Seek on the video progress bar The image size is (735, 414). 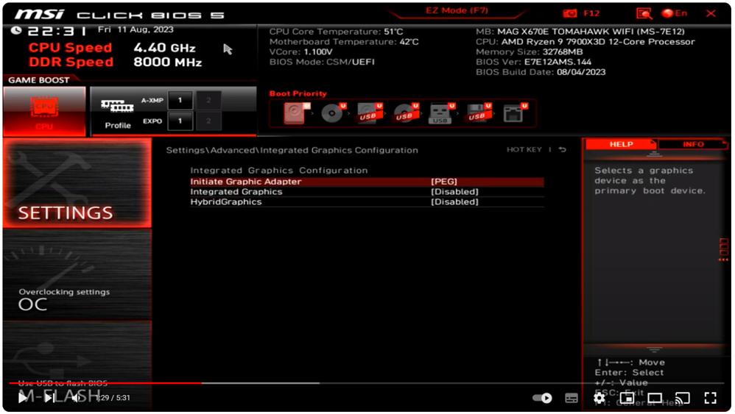pyautogui.click(x=367, y=383)
